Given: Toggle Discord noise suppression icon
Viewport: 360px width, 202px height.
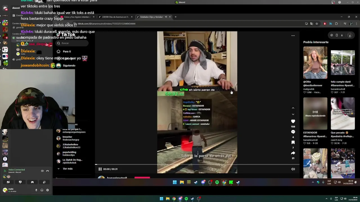Looking at the screenshot, I should 42,171.
